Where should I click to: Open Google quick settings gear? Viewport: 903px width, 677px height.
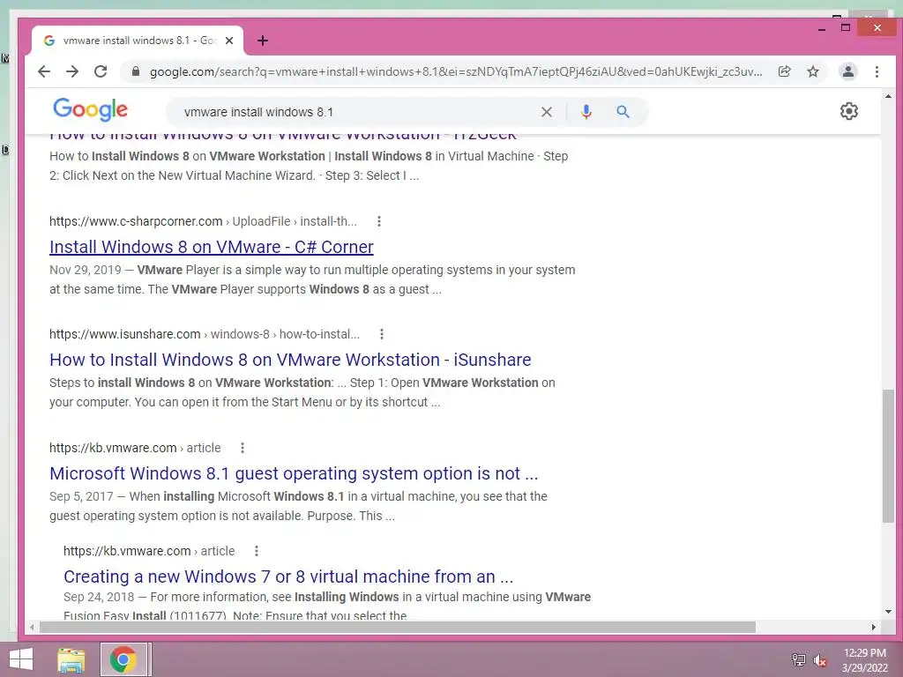[x=849, y=111]
